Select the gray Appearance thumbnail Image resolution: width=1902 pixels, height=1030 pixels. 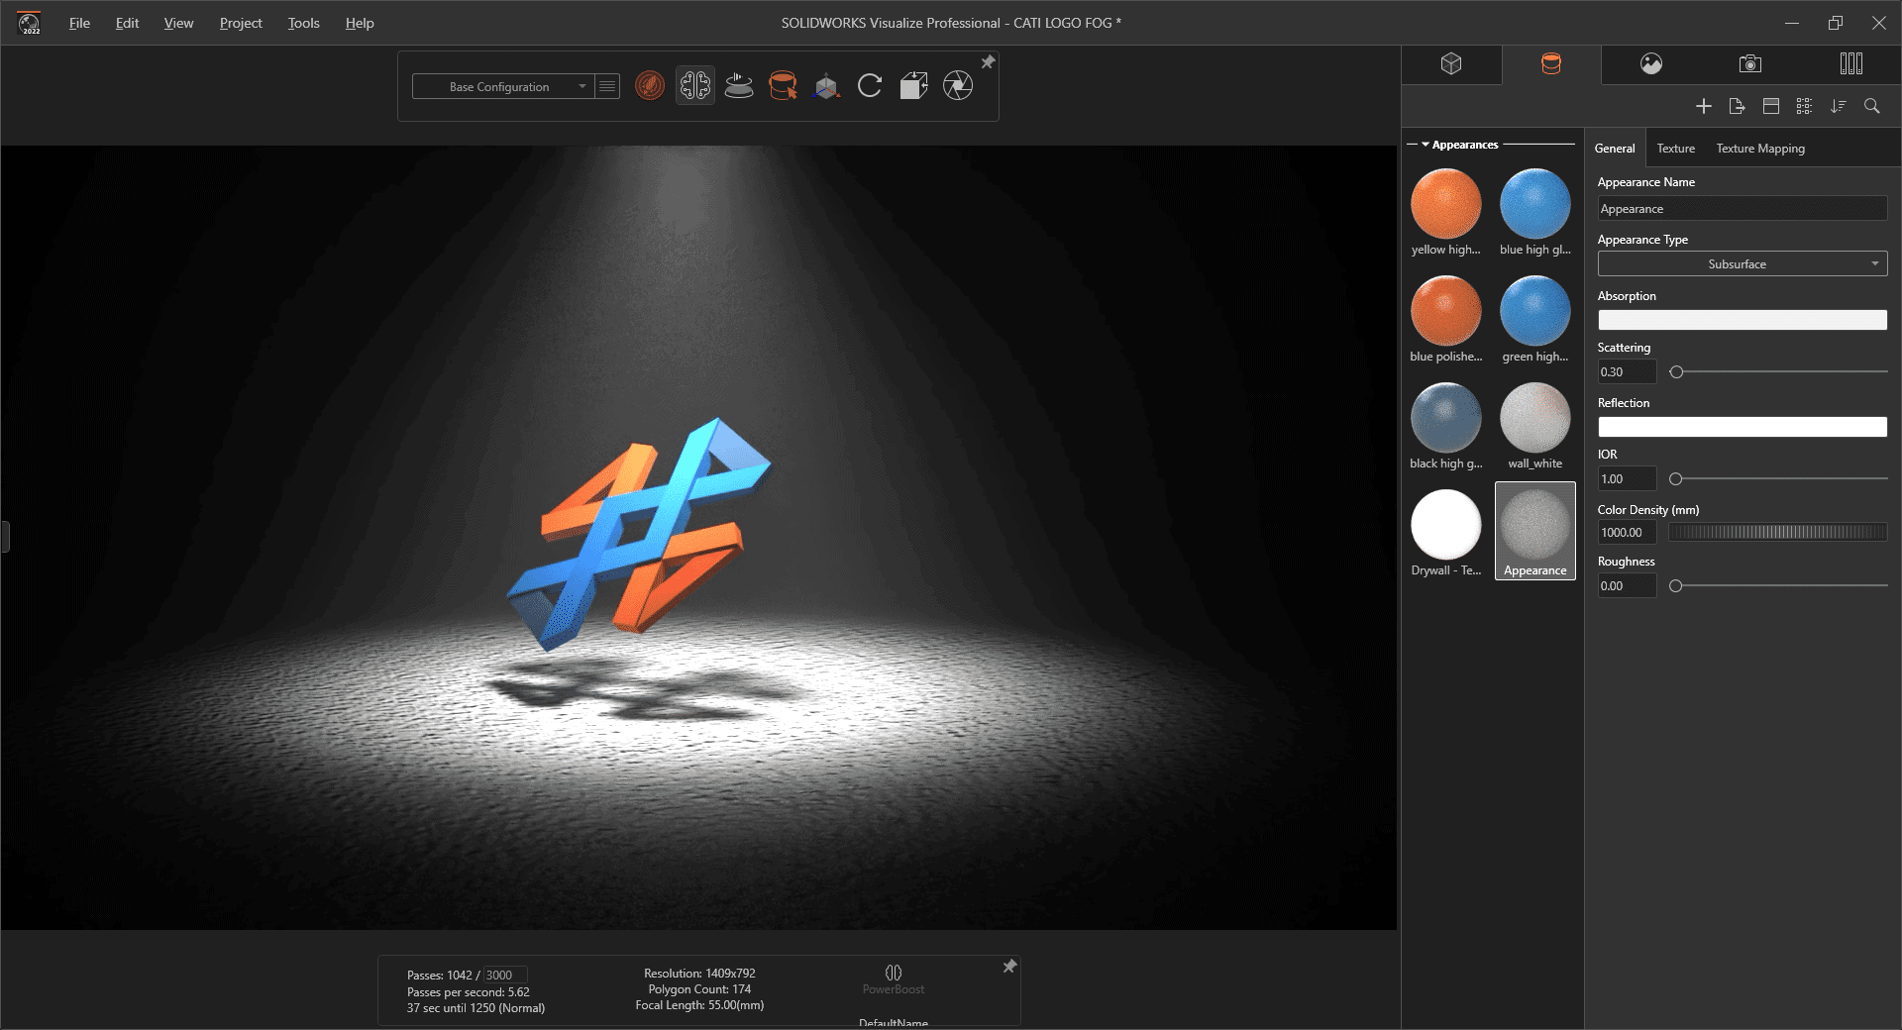pos(1535,531)
